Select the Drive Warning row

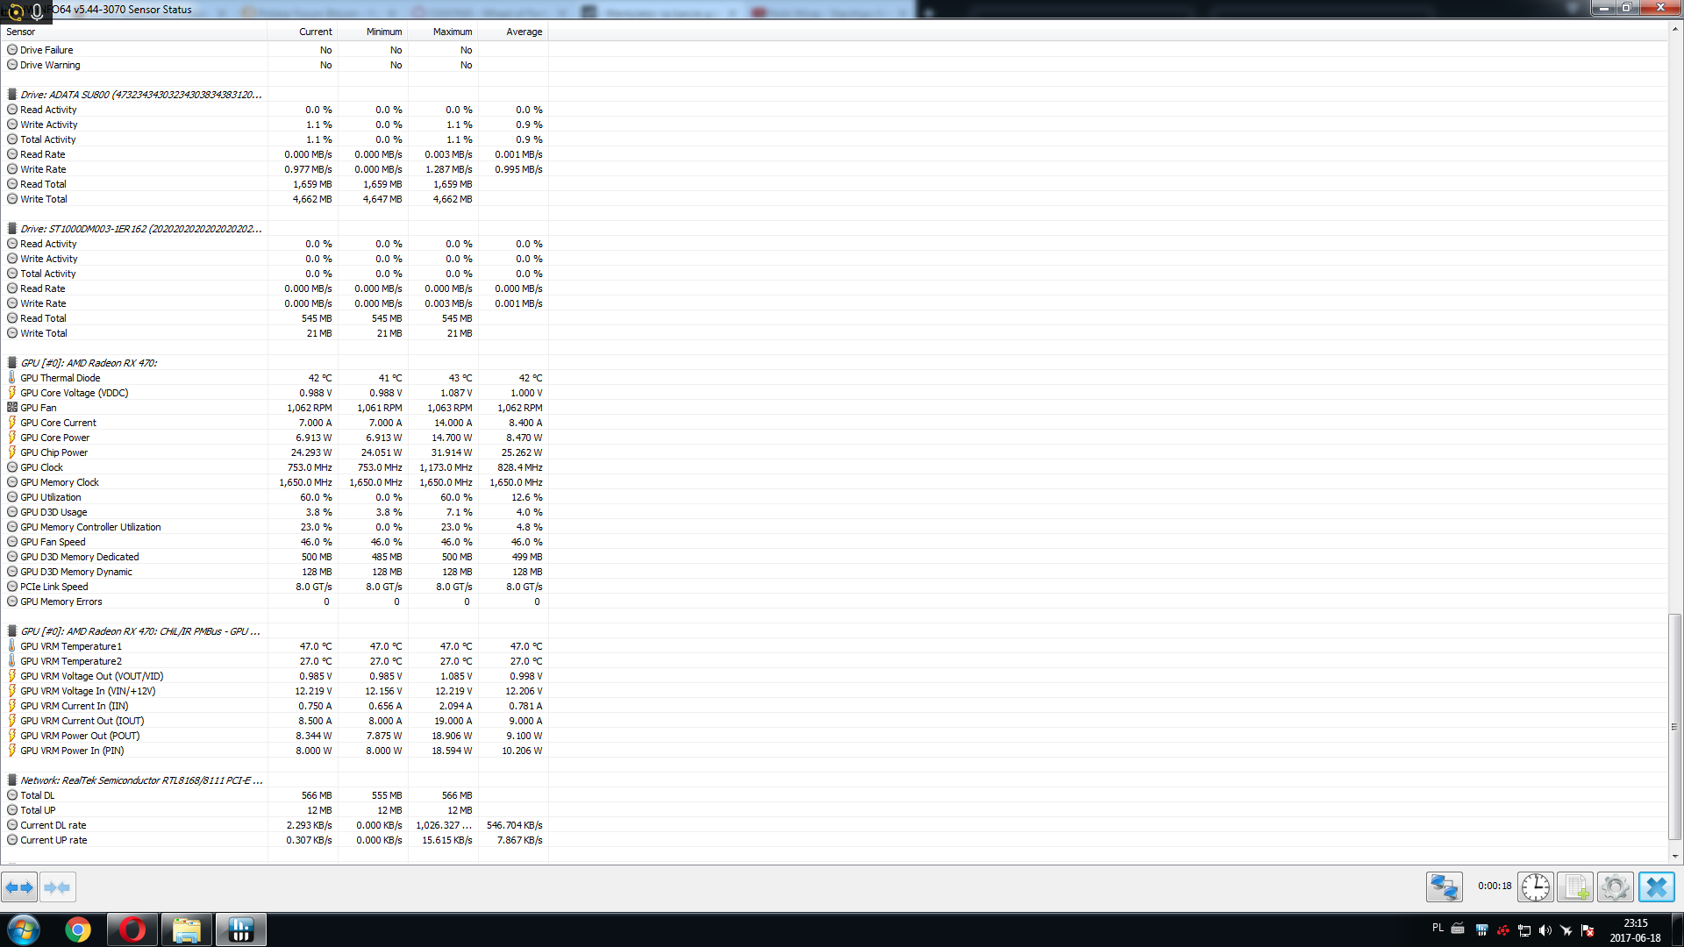click(275, 65)
